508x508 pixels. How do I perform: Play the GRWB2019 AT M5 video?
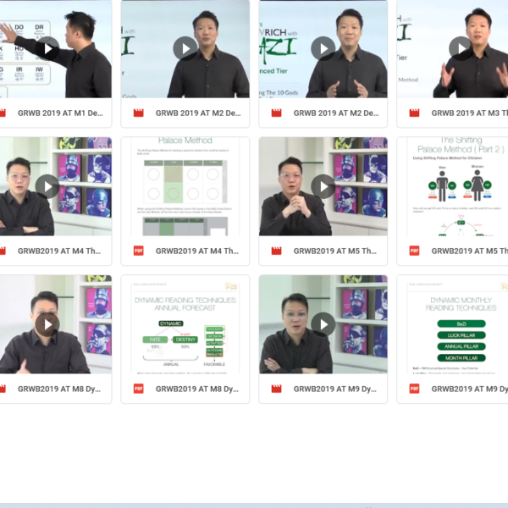(x=323, y=186)
